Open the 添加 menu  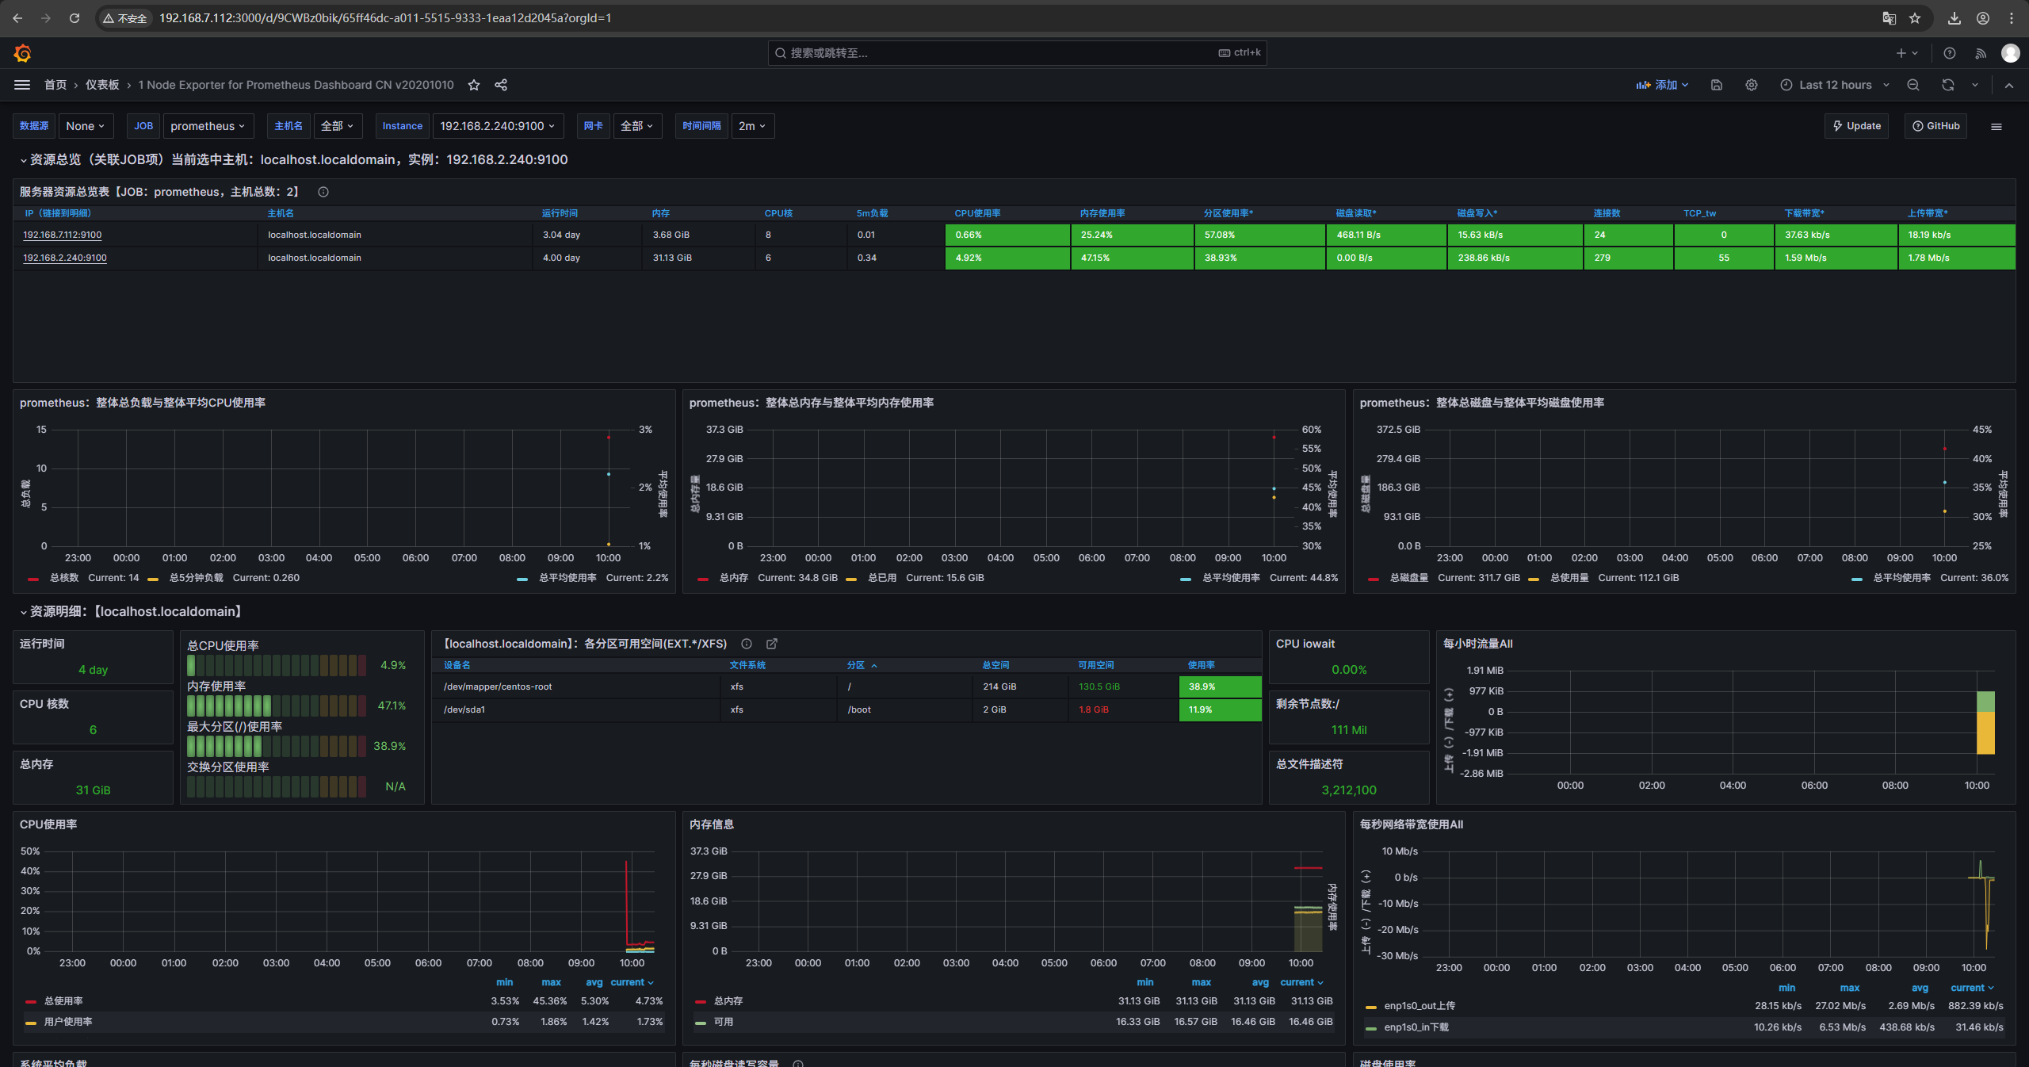(1663, 85)
